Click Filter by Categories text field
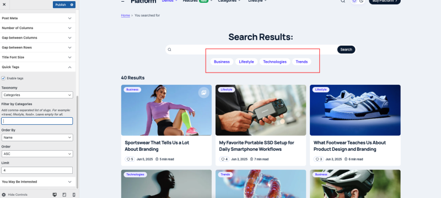441x198 pixels. 37,121
